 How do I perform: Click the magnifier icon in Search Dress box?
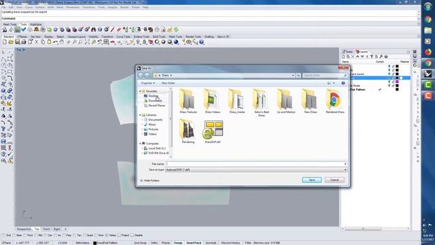(x=345, y=76)
